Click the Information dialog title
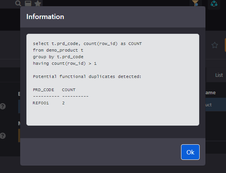This screenshot has height=173, width=226. point(45,17)
